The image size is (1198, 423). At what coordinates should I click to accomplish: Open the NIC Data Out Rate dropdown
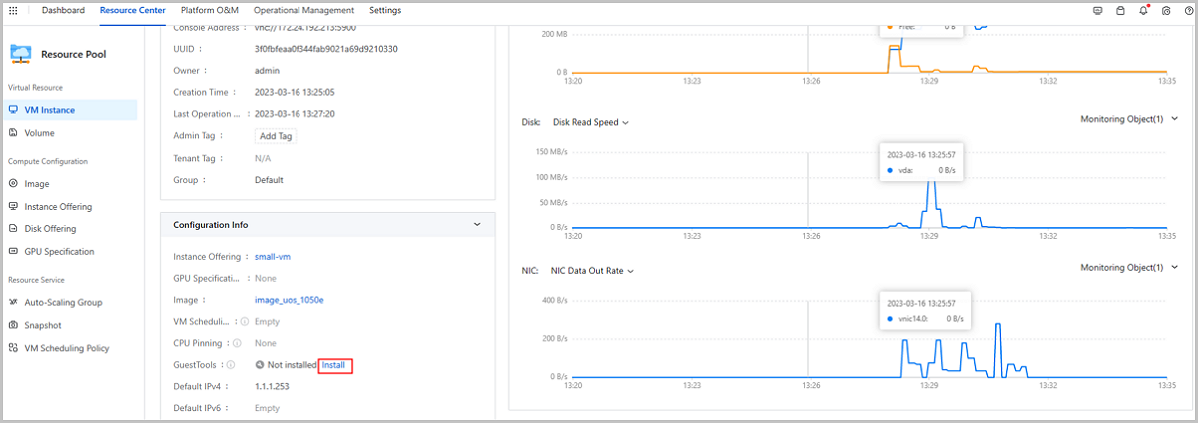(x=593, y=271)
